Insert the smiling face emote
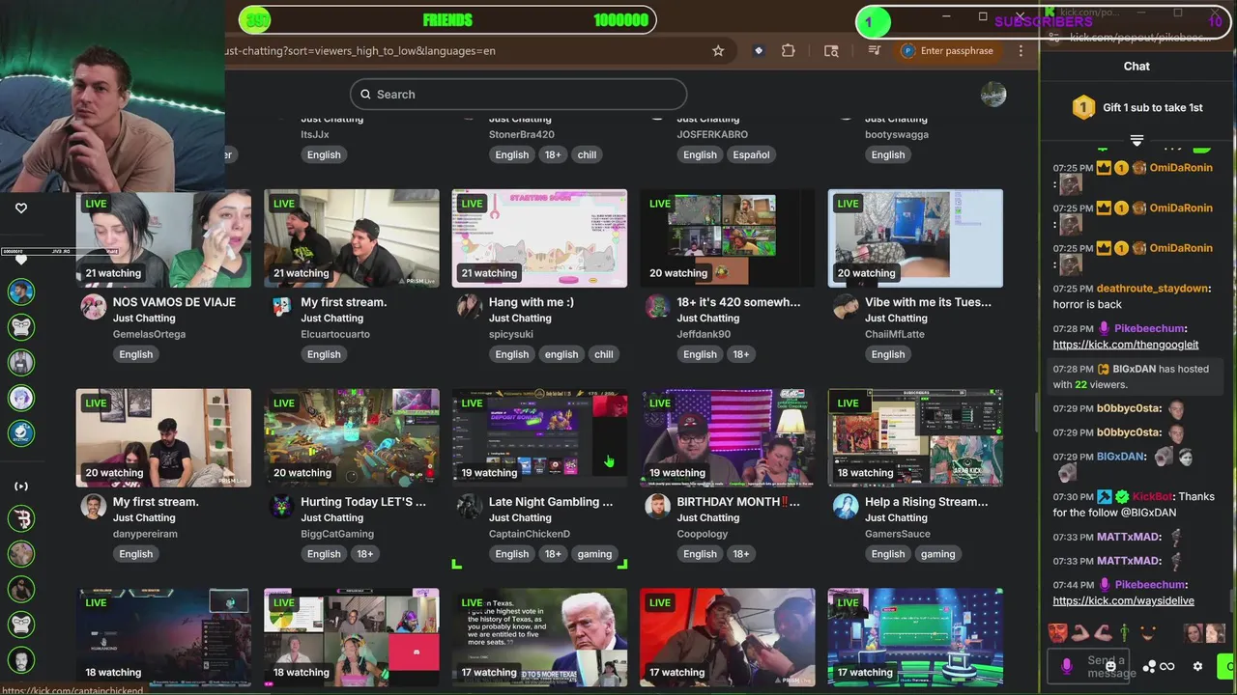 (1147, 633)
